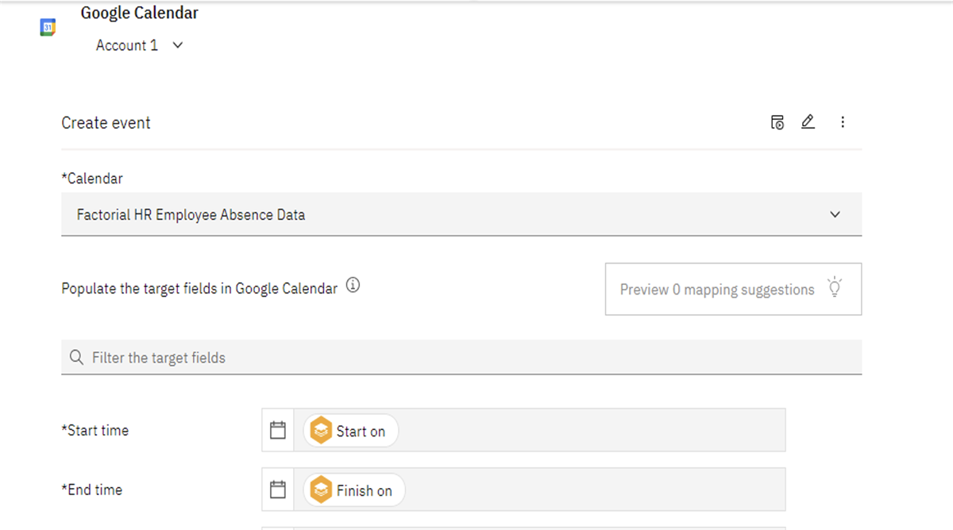
Task: Open the action settings icon beside Create event
Action: [x=777, y=122]
